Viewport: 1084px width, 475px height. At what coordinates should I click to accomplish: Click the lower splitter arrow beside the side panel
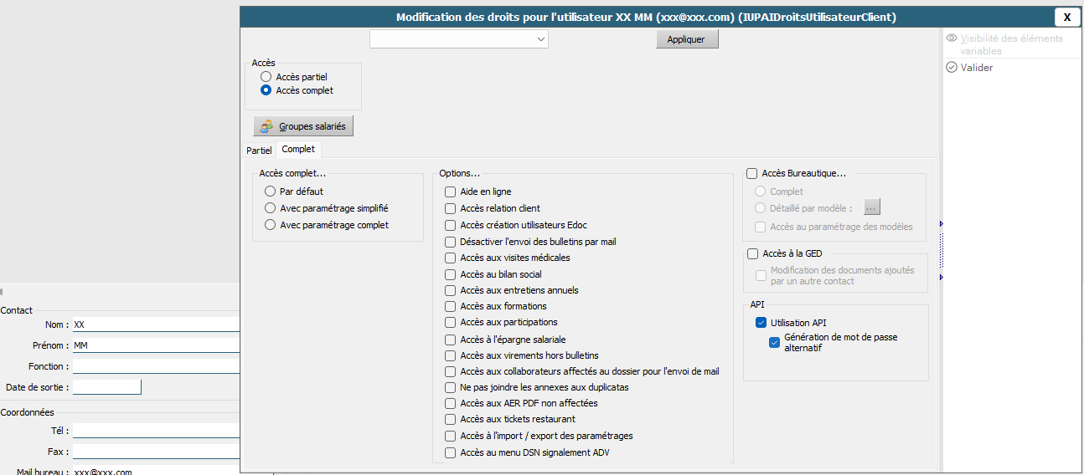942,277
